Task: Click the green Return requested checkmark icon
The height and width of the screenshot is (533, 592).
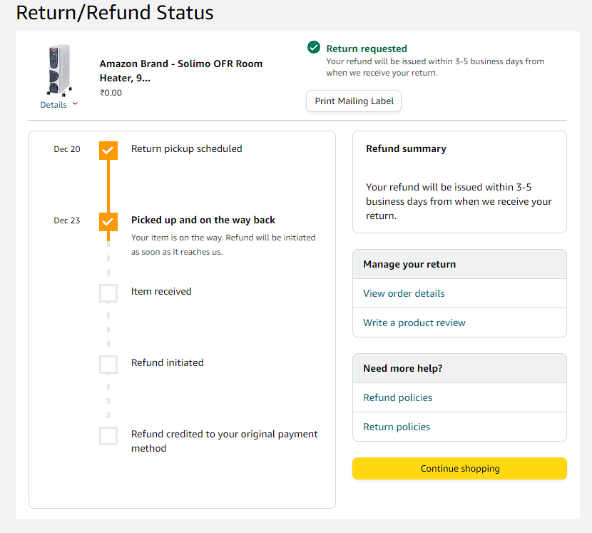Action: [314, 47]
